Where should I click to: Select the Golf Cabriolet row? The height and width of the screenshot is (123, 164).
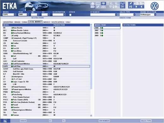coord(46,61)
